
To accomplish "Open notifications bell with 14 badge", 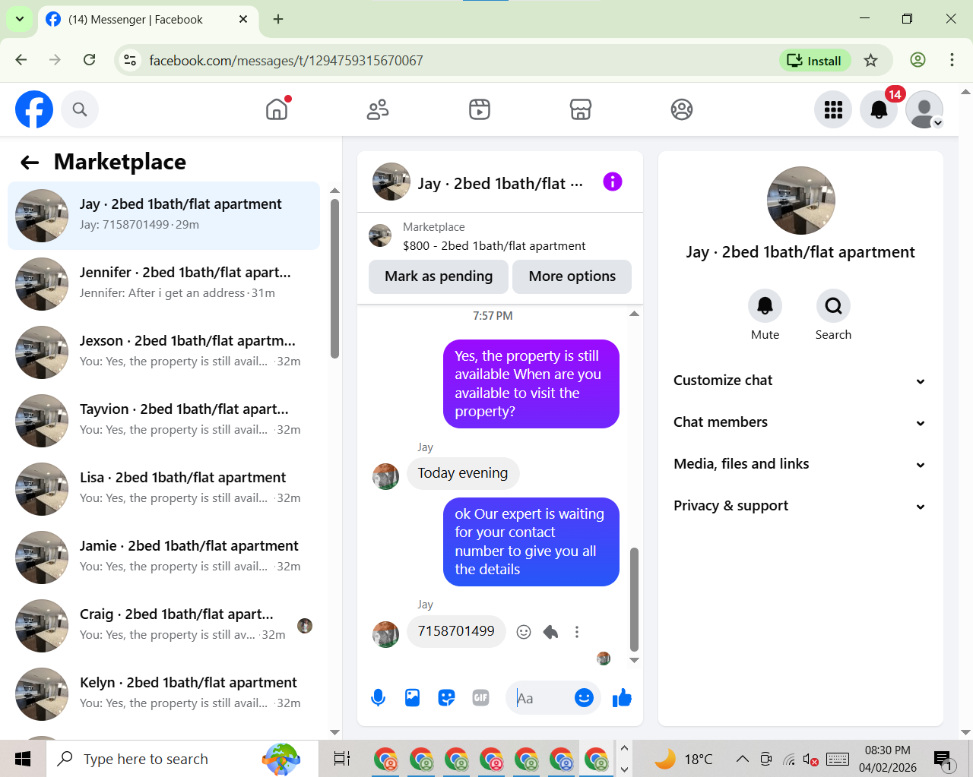I will (x=879, y=109).
